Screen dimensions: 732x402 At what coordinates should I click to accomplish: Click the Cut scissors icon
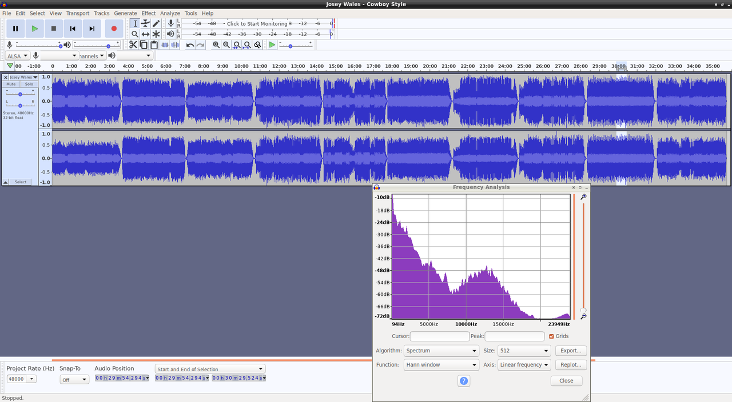[x=133, y=45]
